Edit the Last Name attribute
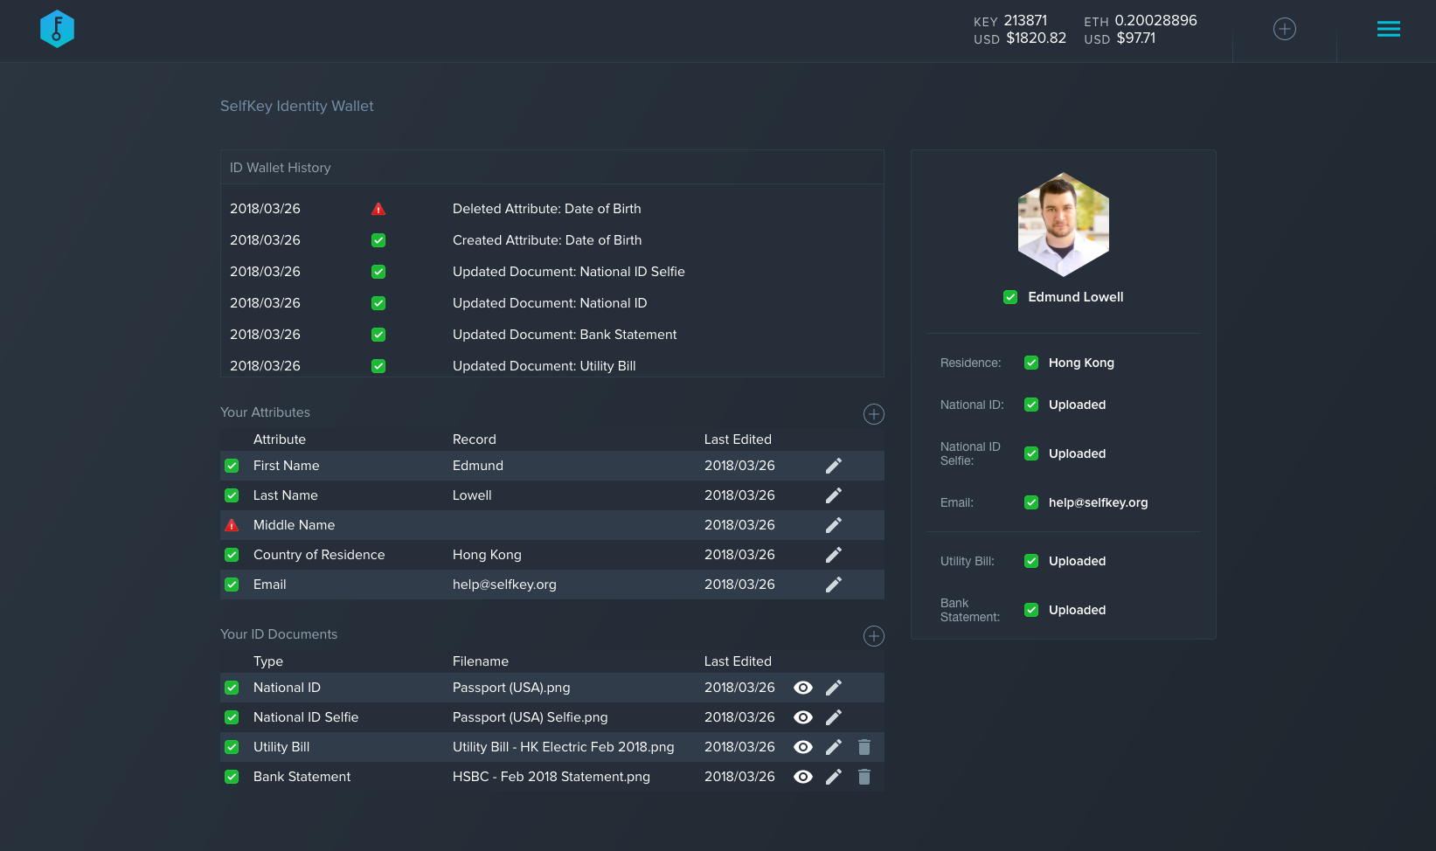1436x851 pixels. pos(834,495)
